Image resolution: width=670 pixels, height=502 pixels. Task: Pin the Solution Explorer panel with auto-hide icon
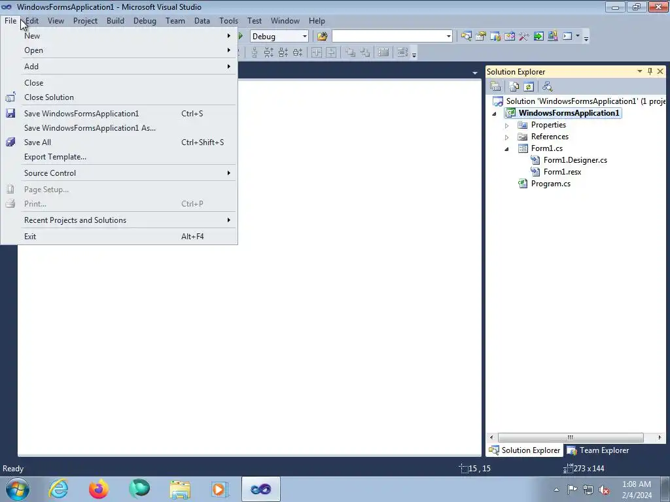pyautogui.click(x=650, y=71)
